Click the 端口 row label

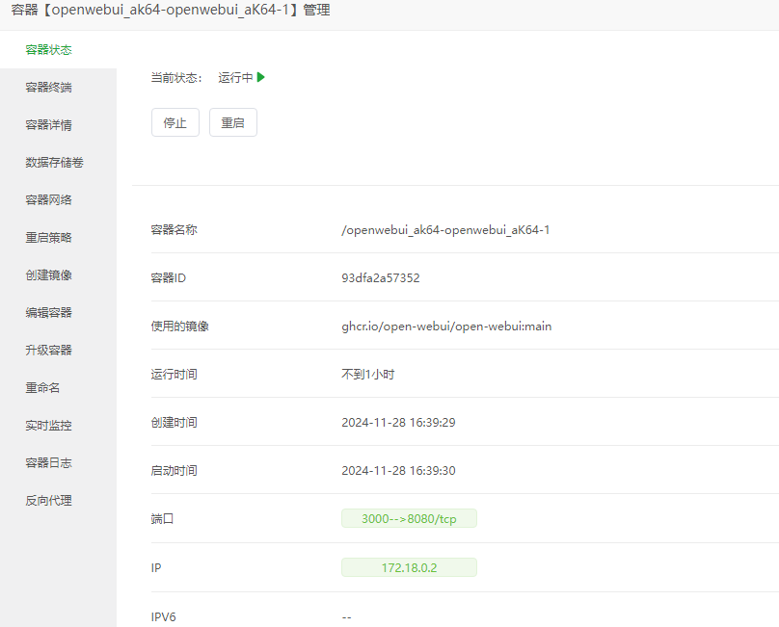pyautogui.click(x=163, y=519)
